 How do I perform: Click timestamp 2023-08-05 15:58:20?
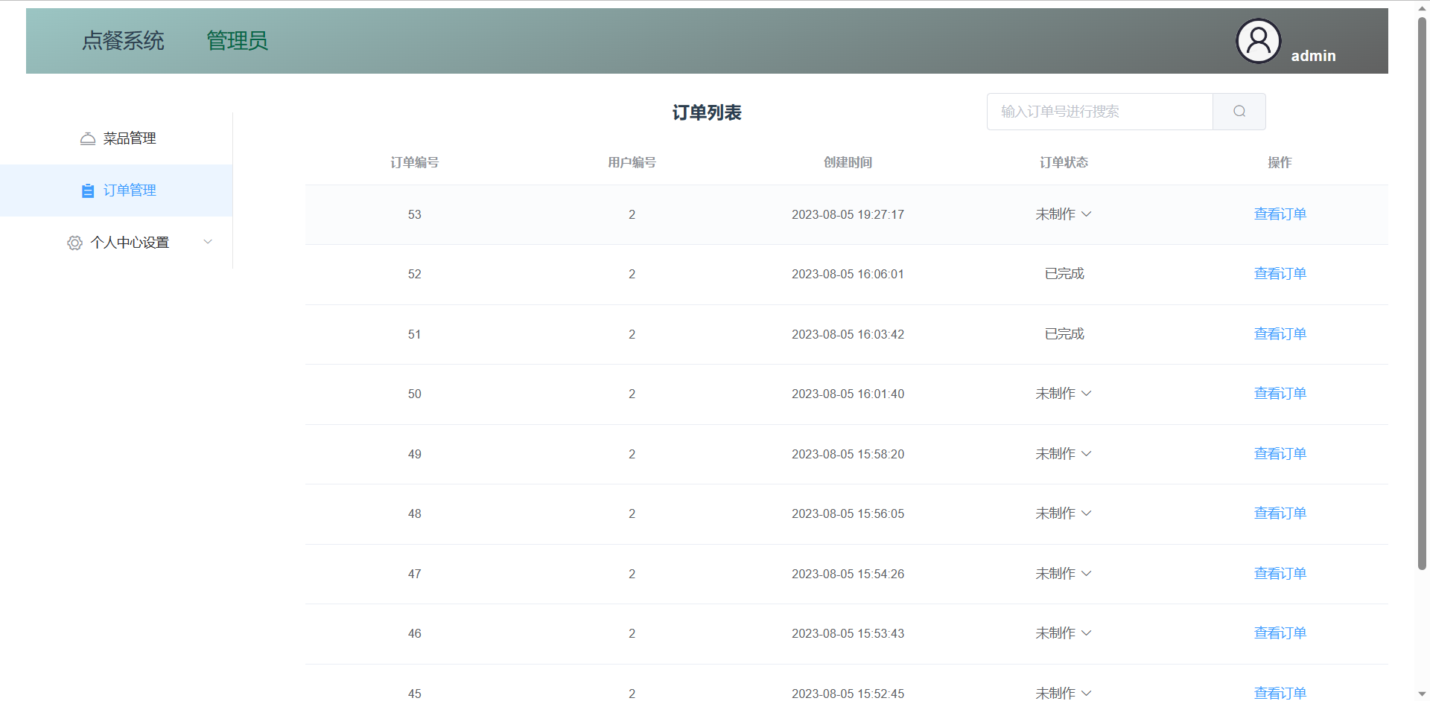848,454
